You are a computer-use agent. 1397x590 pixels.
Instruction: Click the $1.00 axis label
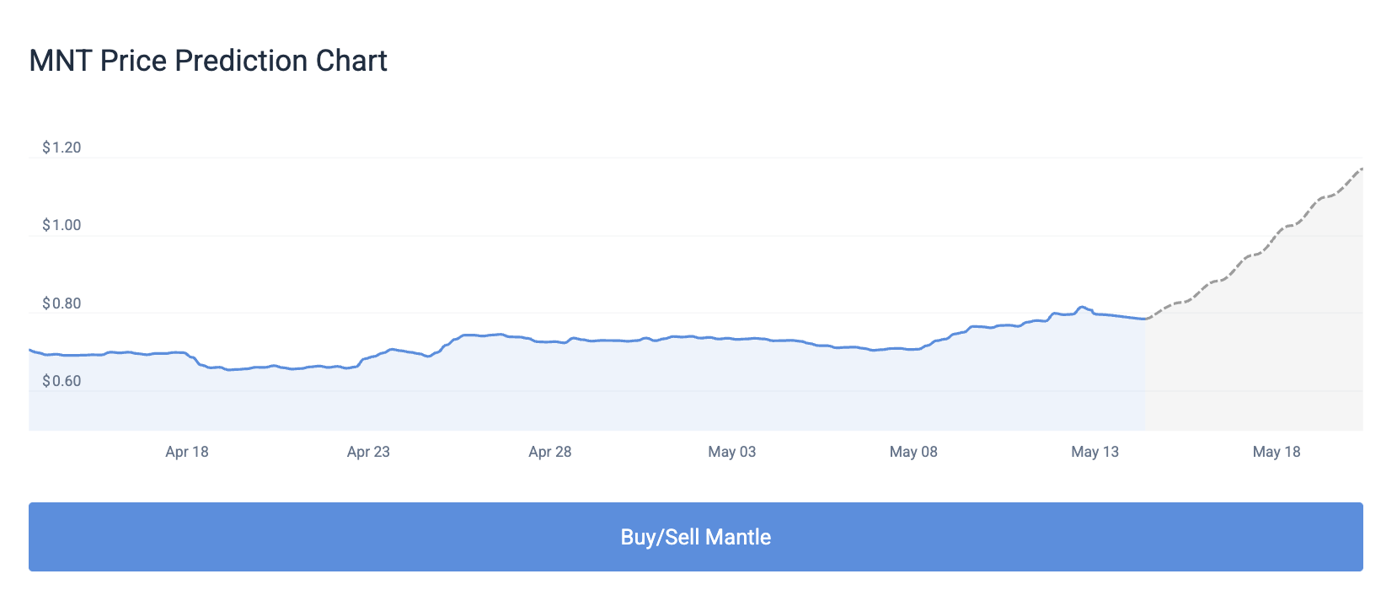[x=62, y=225]
